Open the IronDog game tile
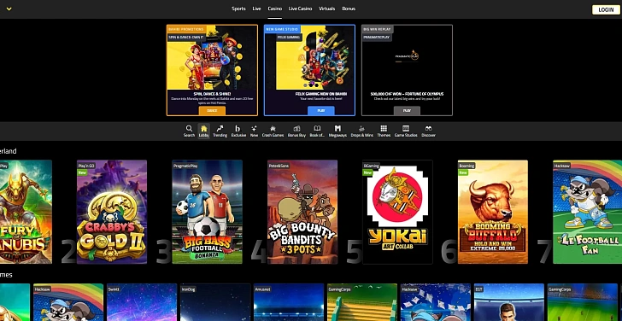622x321 pixels. [x=215, y=302]
